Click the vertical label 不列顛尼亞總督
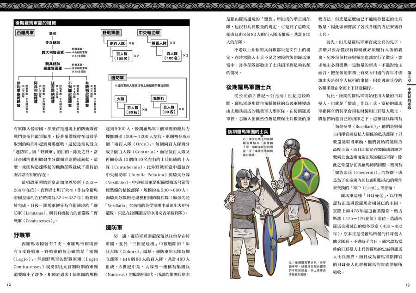 coord(70,94)
